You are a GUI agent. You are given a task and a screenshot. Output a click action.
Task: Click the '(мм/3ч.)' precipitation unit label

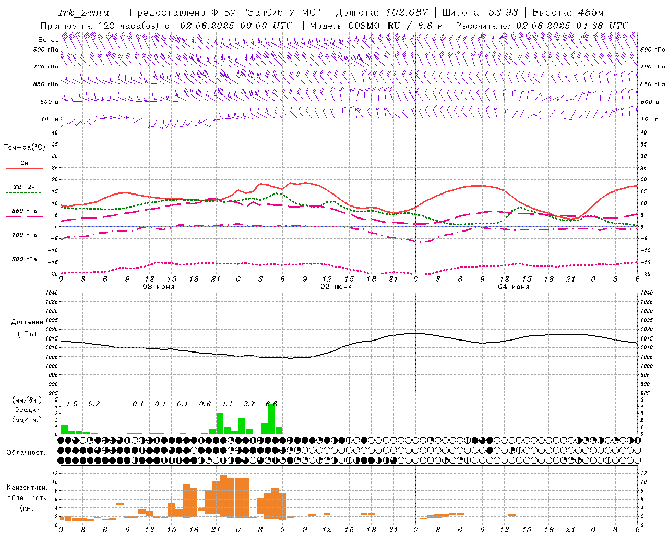point(28,400)
